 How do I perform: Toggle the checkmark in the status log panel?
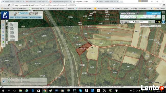coord(4,81)
